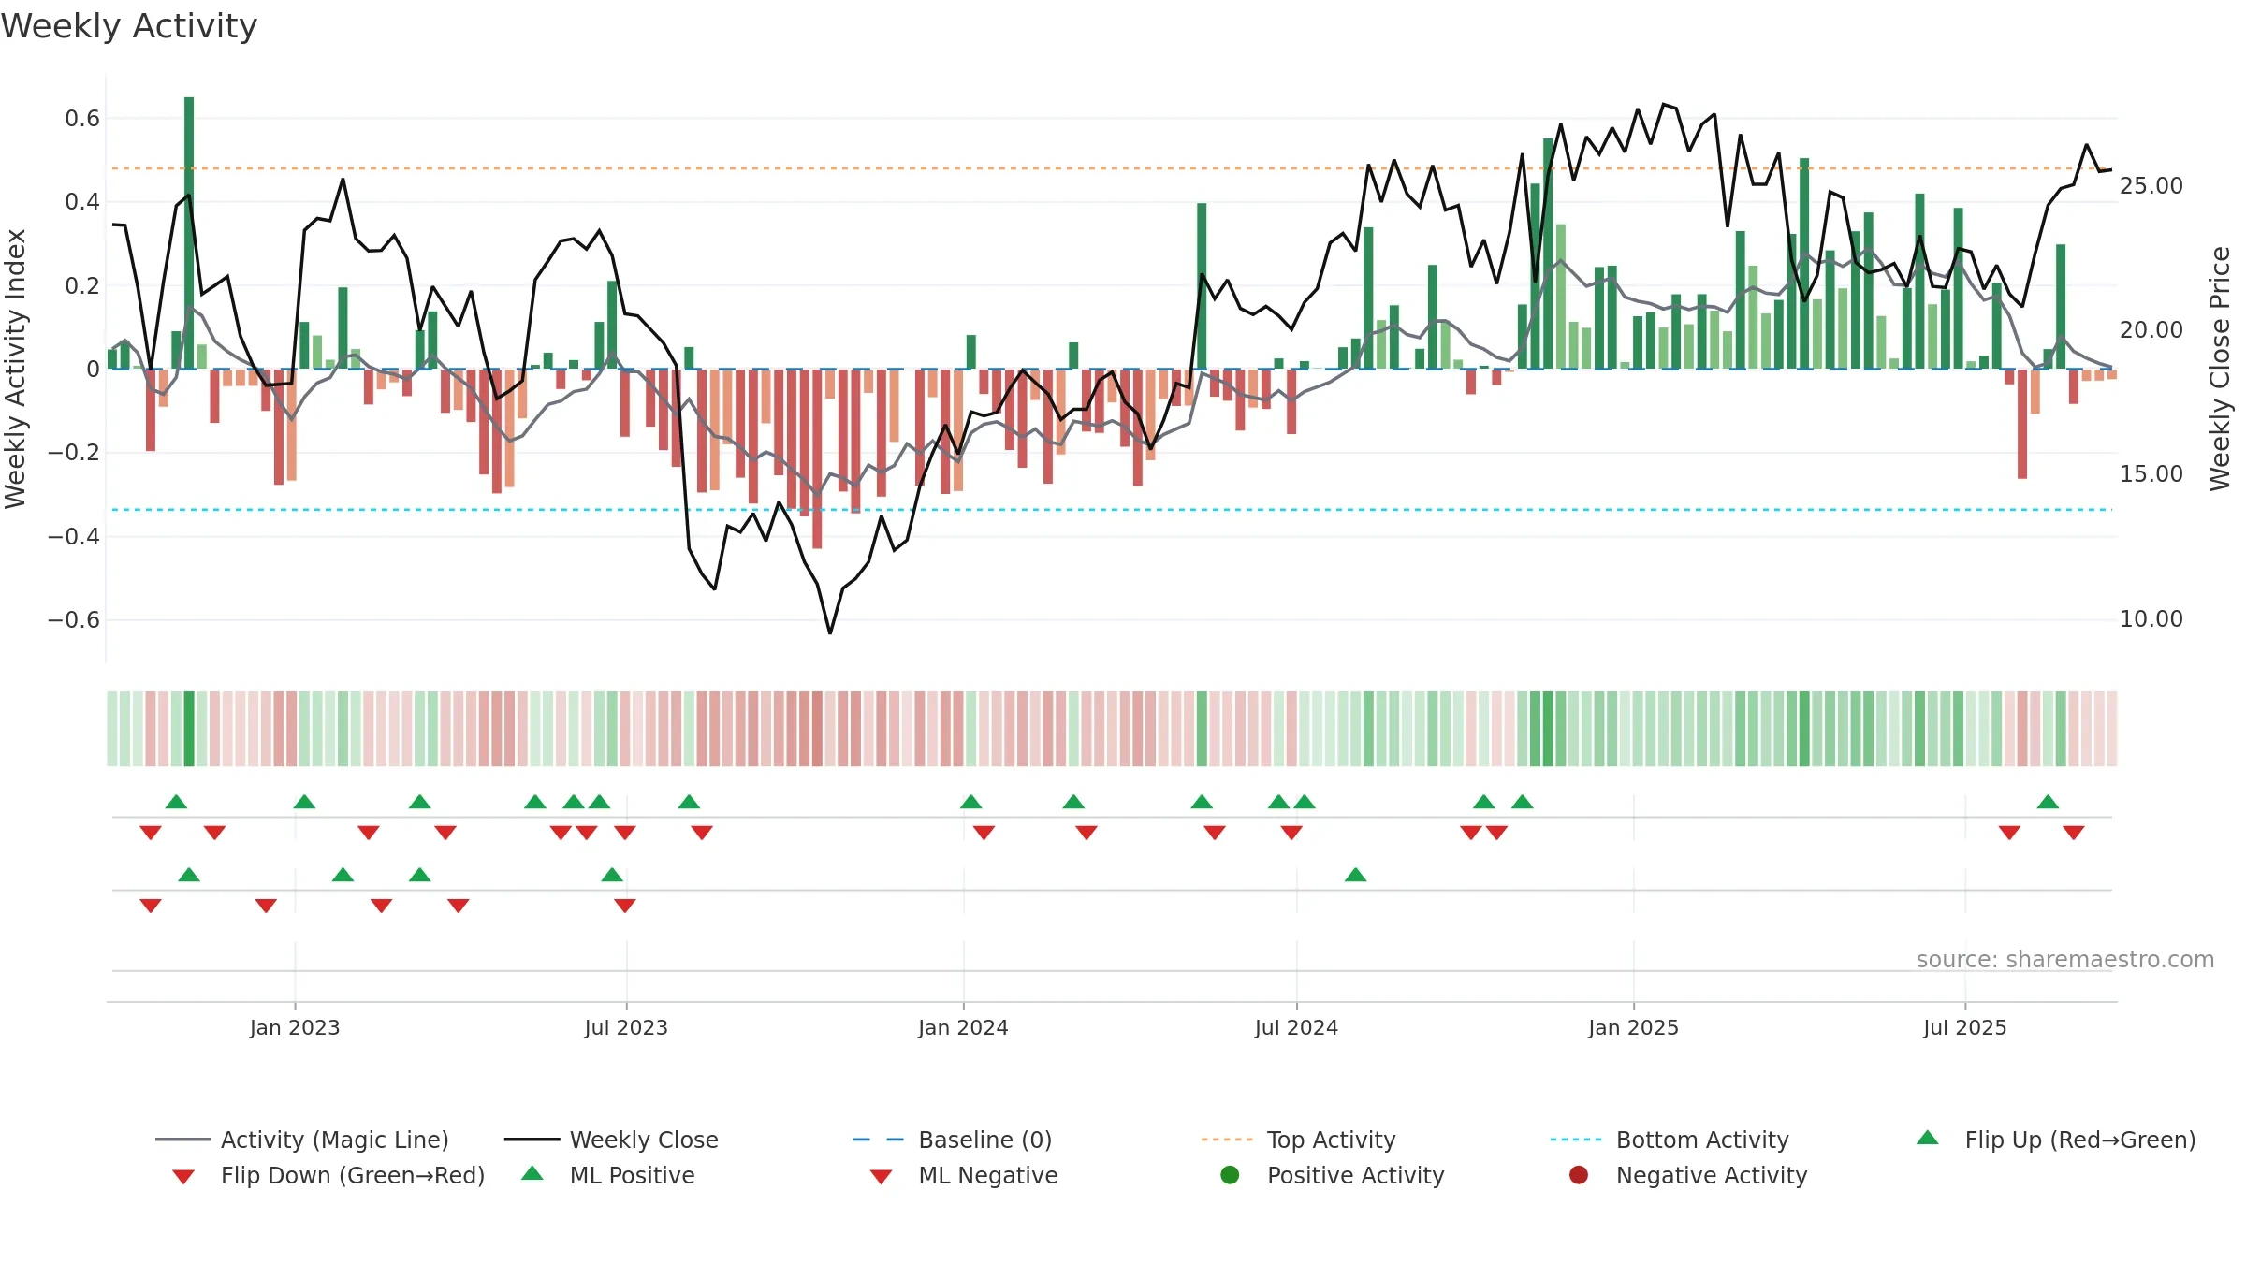Click the Positive Activity green circle icon
This screenshot has width=2246, height=1263.
pyautogui.click(x=1230, y=1174)
